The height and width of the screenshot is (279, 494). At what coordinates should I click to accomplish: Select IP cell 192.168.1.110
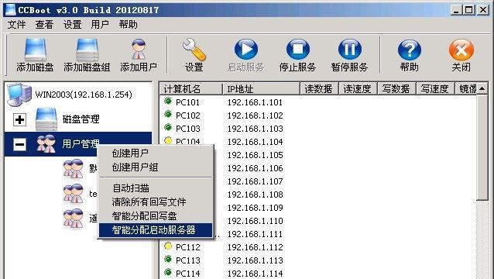click(x=256, y=221)
